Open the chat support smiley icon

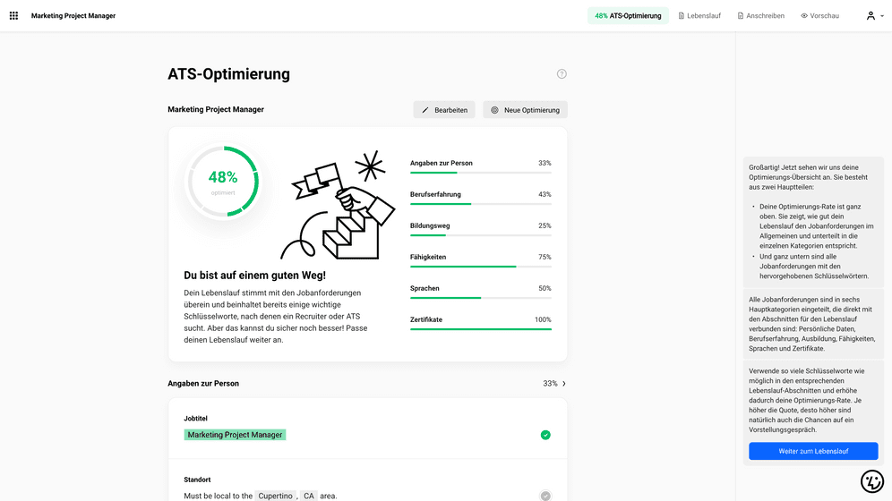click(x=872, y=481)
